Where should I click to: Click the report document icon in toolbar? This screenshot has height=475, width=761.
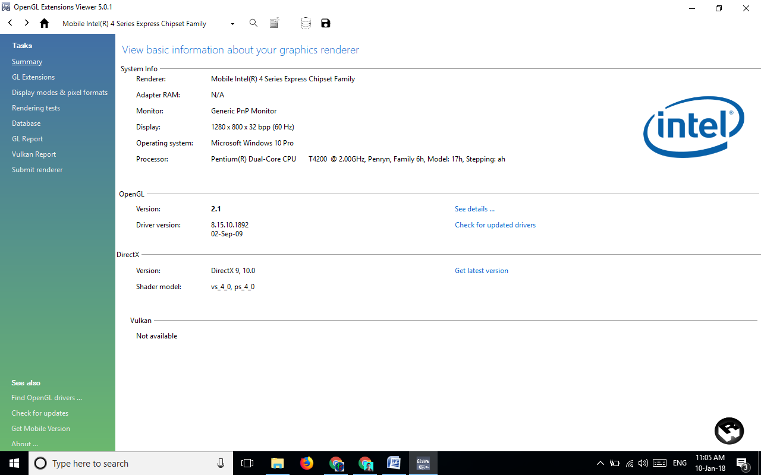click(x=274, y=23)
